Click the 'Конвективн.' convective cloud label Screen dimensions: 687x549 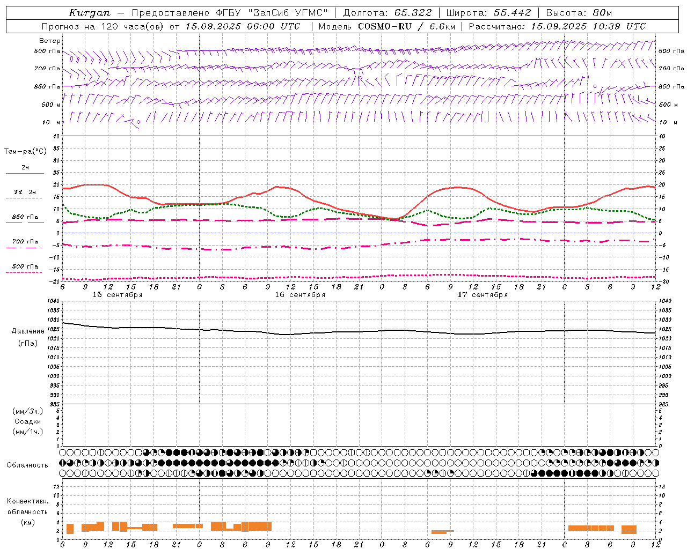(28, 501)
